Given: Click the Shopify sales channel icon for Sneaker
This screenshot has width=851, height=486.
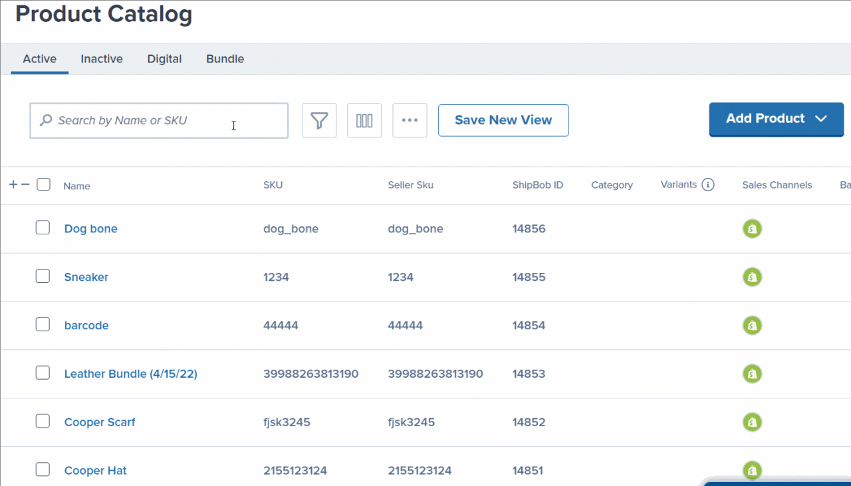Looking at the screenshot, I should pyautogui.click(x=752, y=277).
